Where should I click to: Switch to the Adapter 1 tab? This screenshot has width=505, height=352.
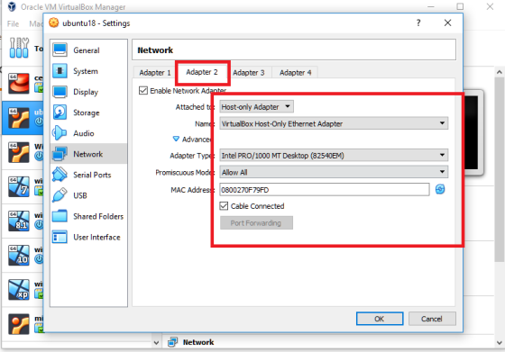pyautogui.click(x=155, y=73)
